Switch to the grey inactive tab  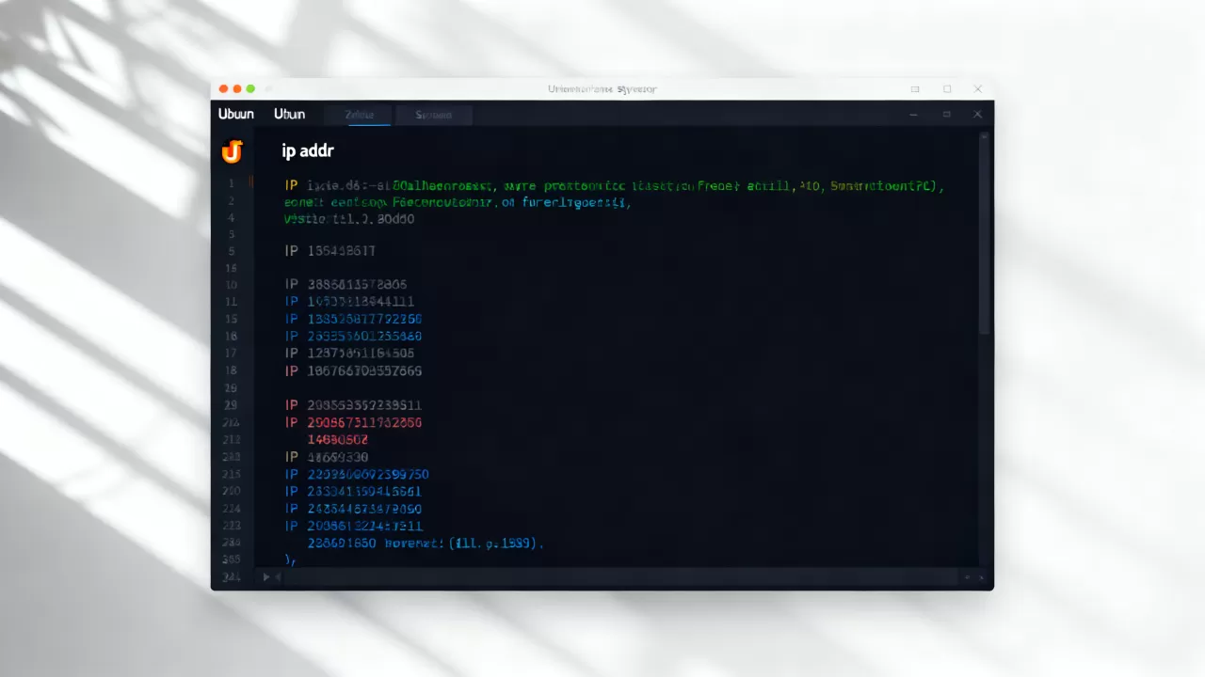click(433, 115)
